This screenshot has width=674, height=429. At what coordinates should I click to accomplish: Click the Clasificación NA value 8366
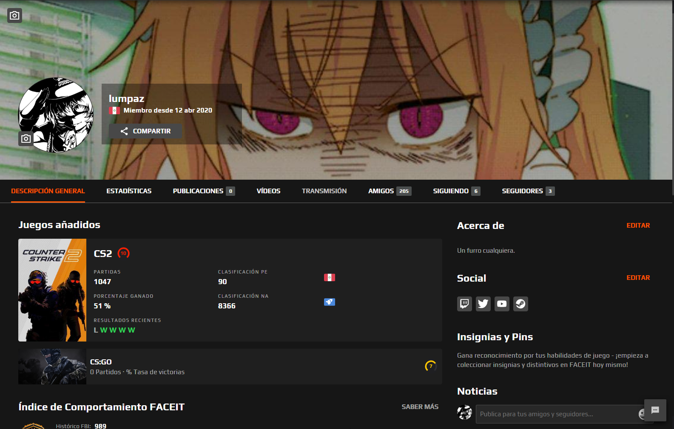[227, 306]
